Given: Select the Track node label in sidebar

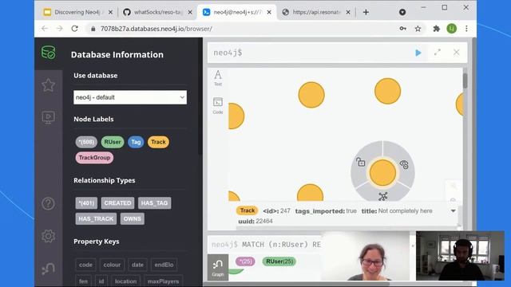Looking at the screenshot, I should (x=158, y=142).
